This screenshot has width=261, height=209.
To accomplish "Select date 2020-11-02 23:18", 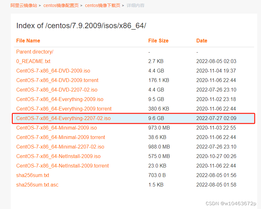I will (216, 99).
